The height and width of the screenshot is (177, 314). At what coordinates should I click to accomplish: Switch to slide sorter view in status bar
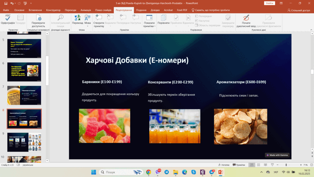pyautogui.click(x=259, y=165)
